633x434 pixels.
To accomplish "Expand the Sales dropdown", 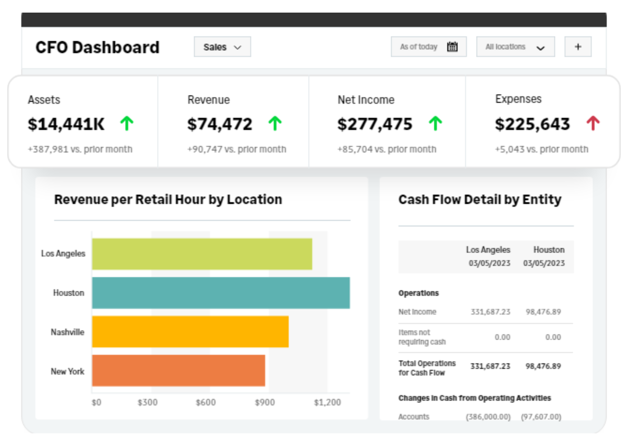I will click(x=222, y=47).
